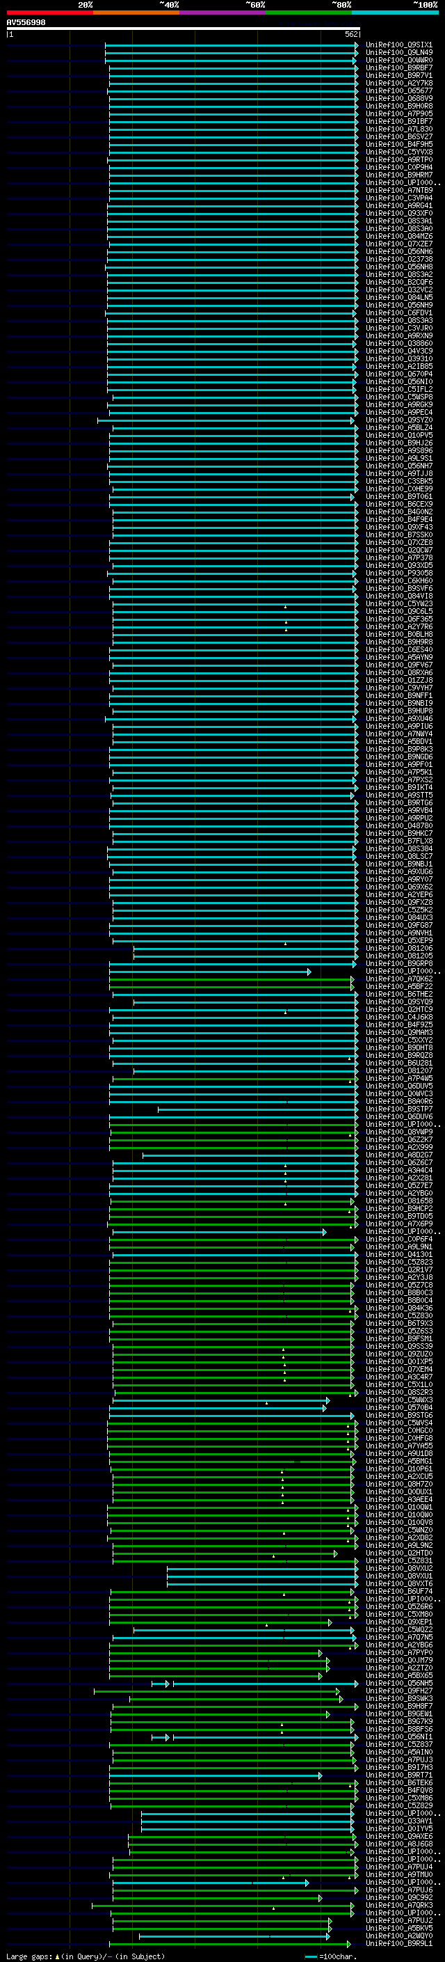Open hit UniRef100_Q9LN49
The width and height of the screenshot is (445, 1962).
[x=398, y=53]
